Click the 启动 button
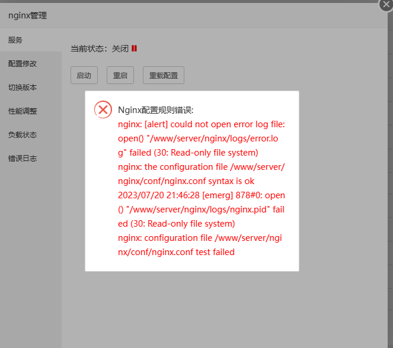The width and height of the screenshot is (393, 348). point(84,75)
